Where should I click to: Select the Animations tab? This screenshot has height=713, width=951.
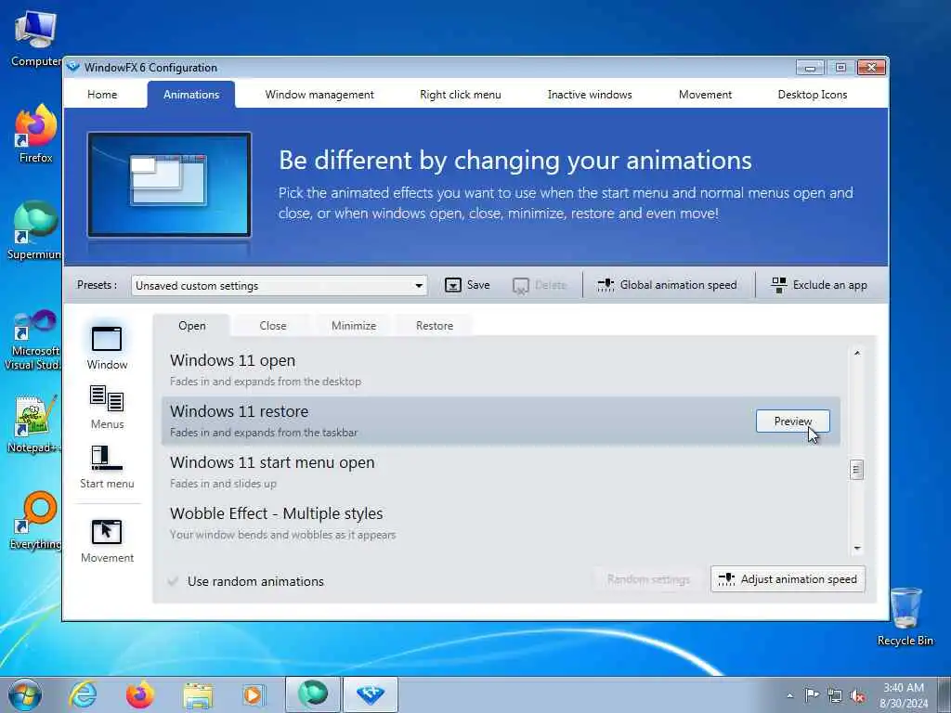click(191, 95)
